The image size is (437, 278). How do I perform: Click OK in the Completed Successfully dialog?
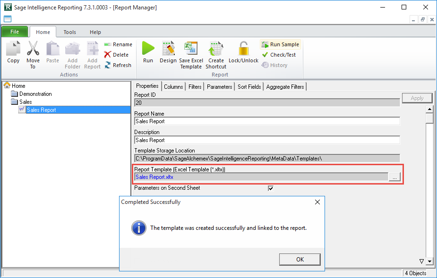pyautogui.click(x=300, y=259)
